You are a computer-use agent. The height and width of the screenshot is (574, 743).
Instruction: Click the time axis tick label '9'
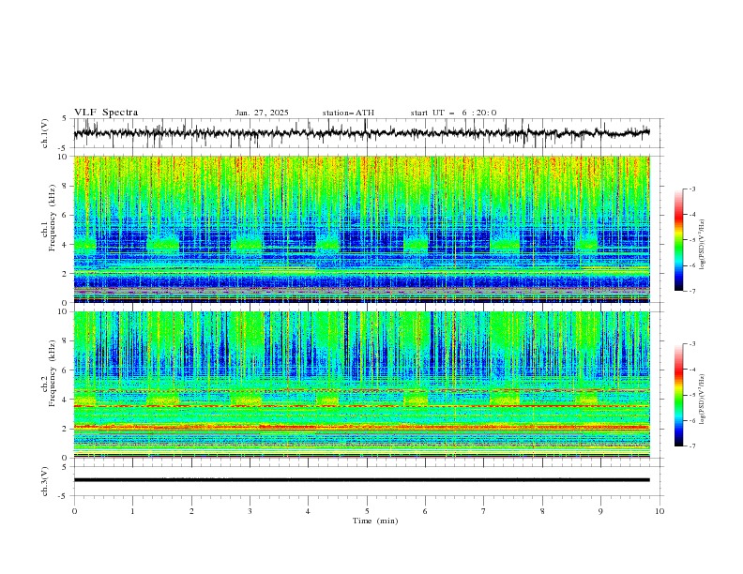point(600,511)
